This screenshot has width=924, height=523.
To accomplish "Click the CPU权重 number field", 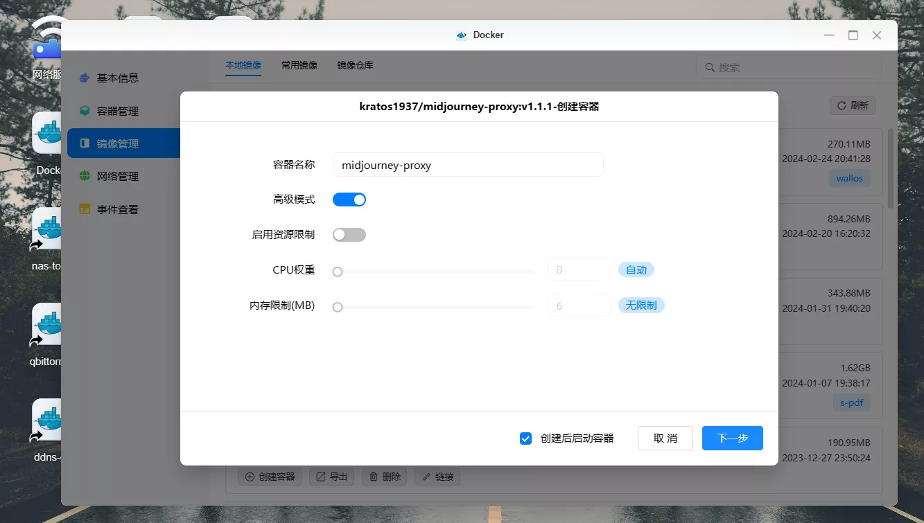I will click(x=579, y=270).
